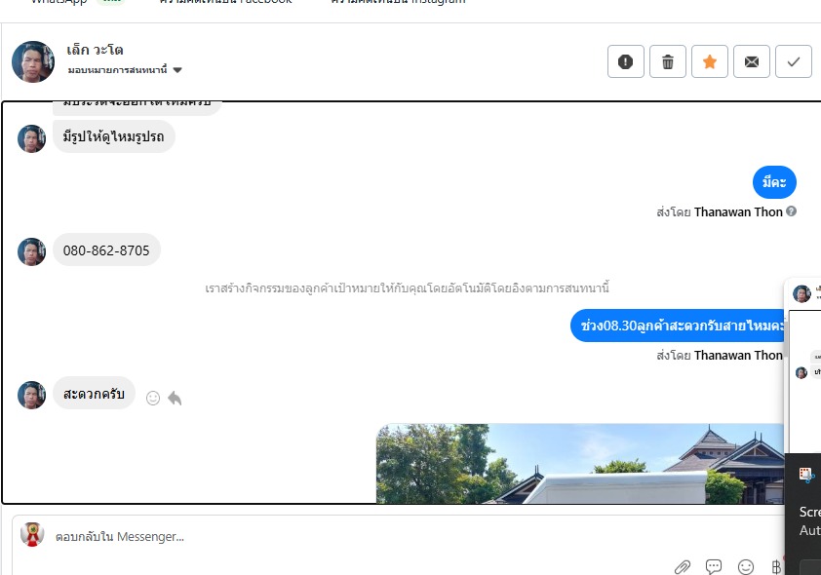This screenshot has width=821, height=575.
Task: Open the Facebook comments tab
Action: tap(225, 2)
